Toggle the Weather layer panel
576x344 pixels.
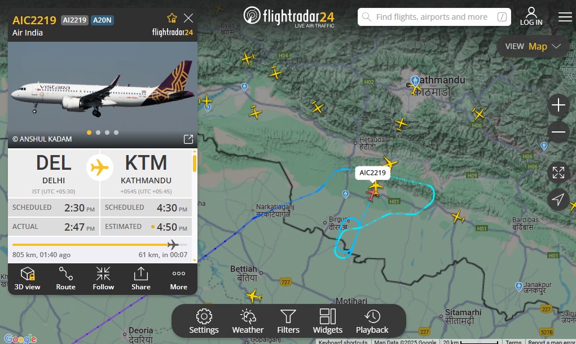(x=248, y=321)
